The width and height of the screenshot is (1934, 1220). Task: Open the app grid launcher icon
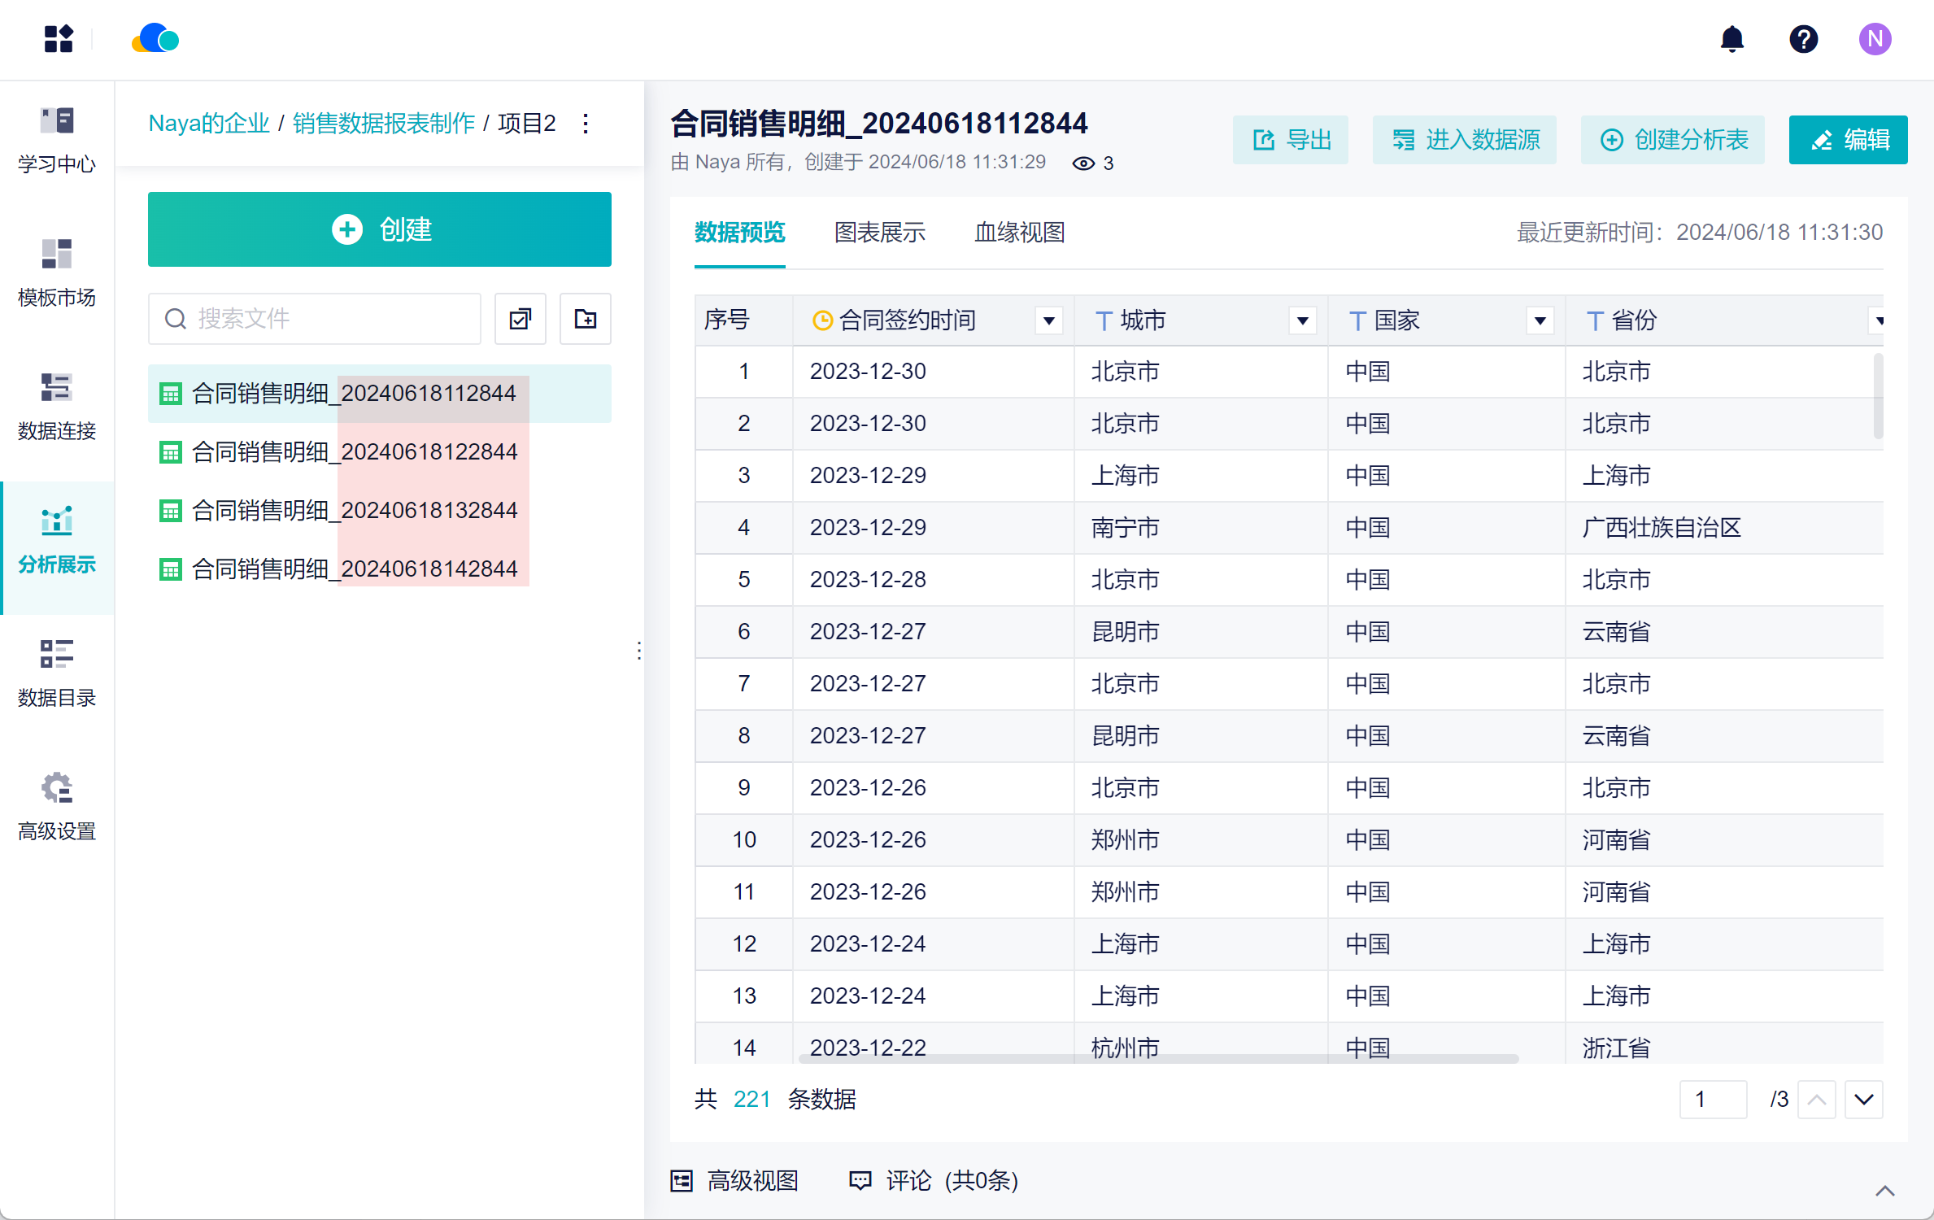[x=59, y=39]
